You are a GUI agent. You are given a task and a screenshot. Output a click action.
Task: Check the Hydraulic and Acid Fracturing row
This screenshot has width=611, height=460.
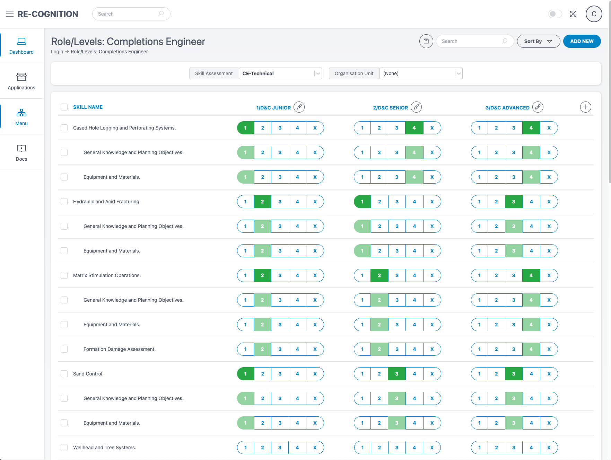coord(64,202)
